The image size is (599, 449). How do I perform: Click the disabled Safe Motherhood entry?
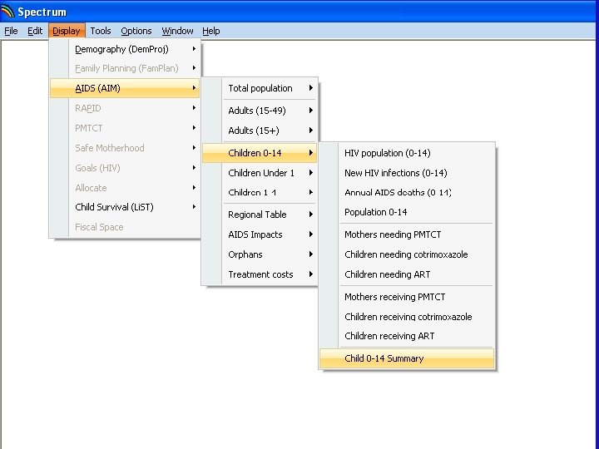pos(125,148)
